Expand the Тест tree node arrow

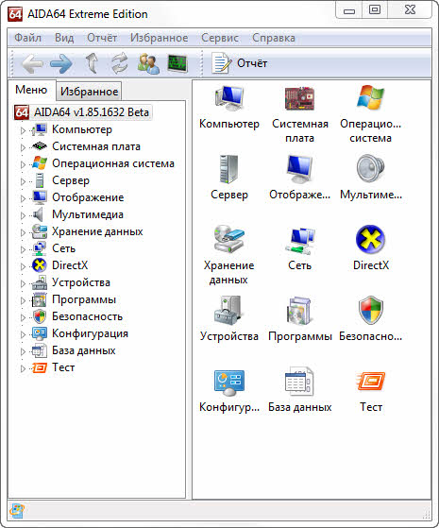click(x=23, y=368)
